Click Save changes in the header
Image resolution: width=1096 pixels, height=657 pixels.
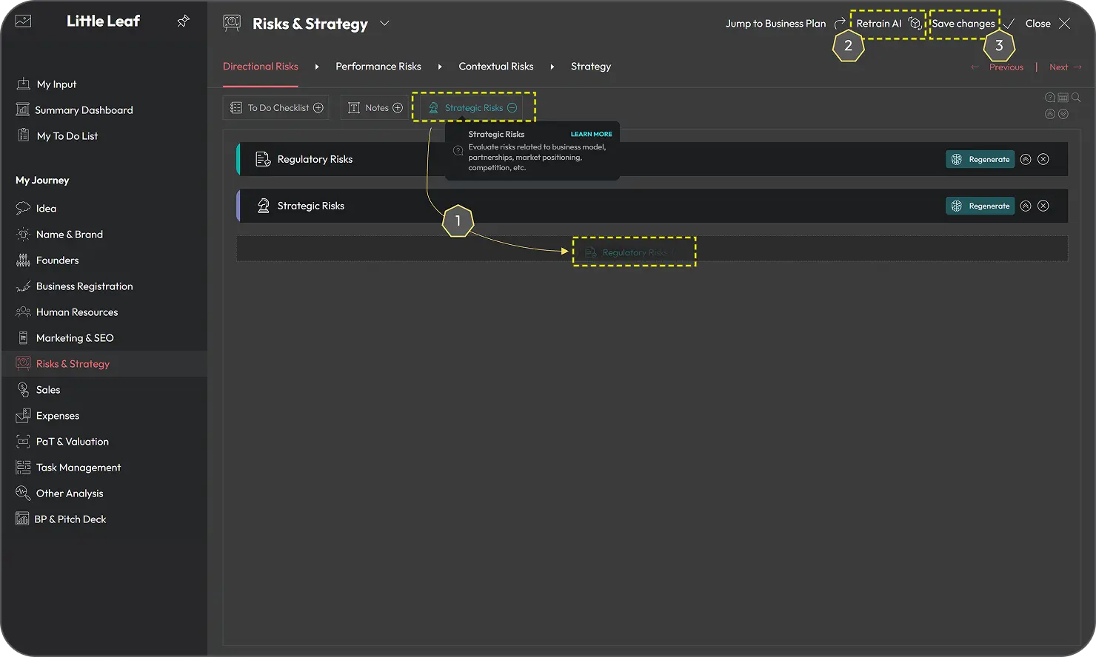tap(963, 24)
